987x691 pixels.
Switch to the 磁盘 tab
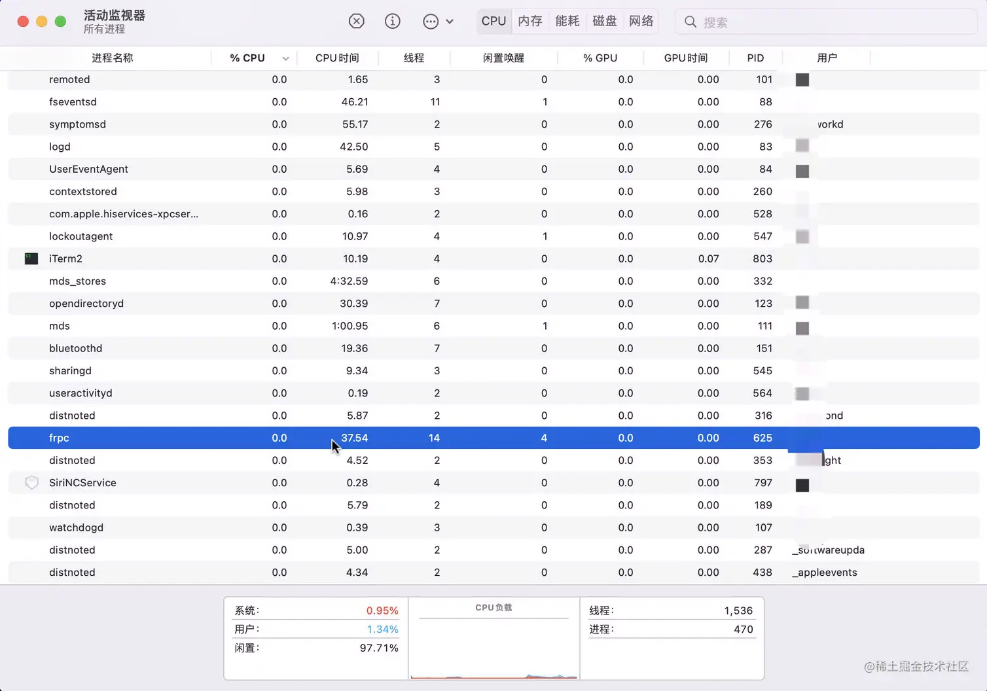click(x=604, y=22)
